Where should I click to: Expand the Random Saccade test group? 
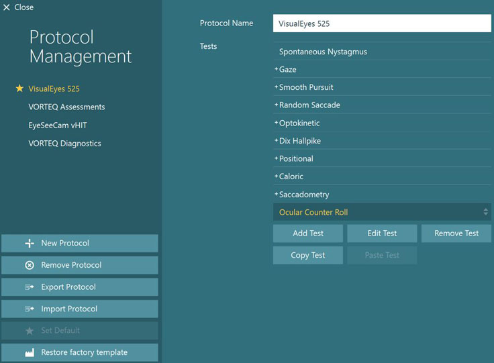click(x=276, y=105)
